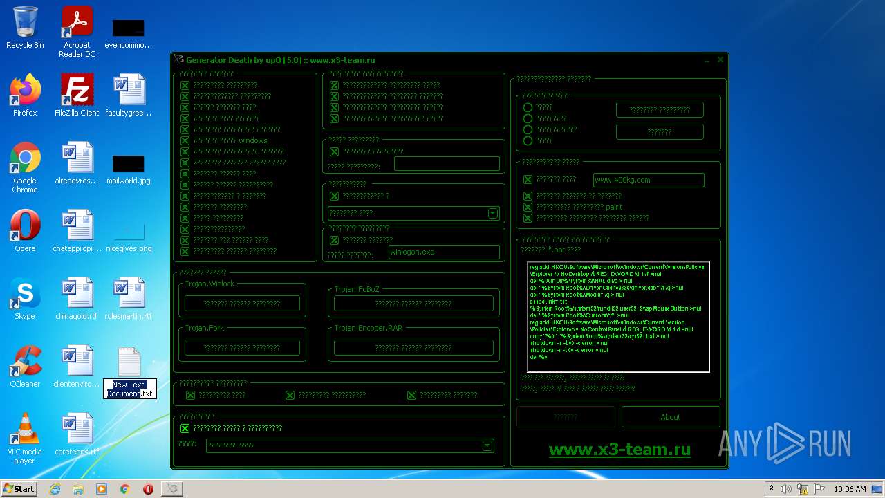885x498 pixels.
Task: Toggle the checkbox labeled with 'paint'
Action: click(x=528, y=207)
